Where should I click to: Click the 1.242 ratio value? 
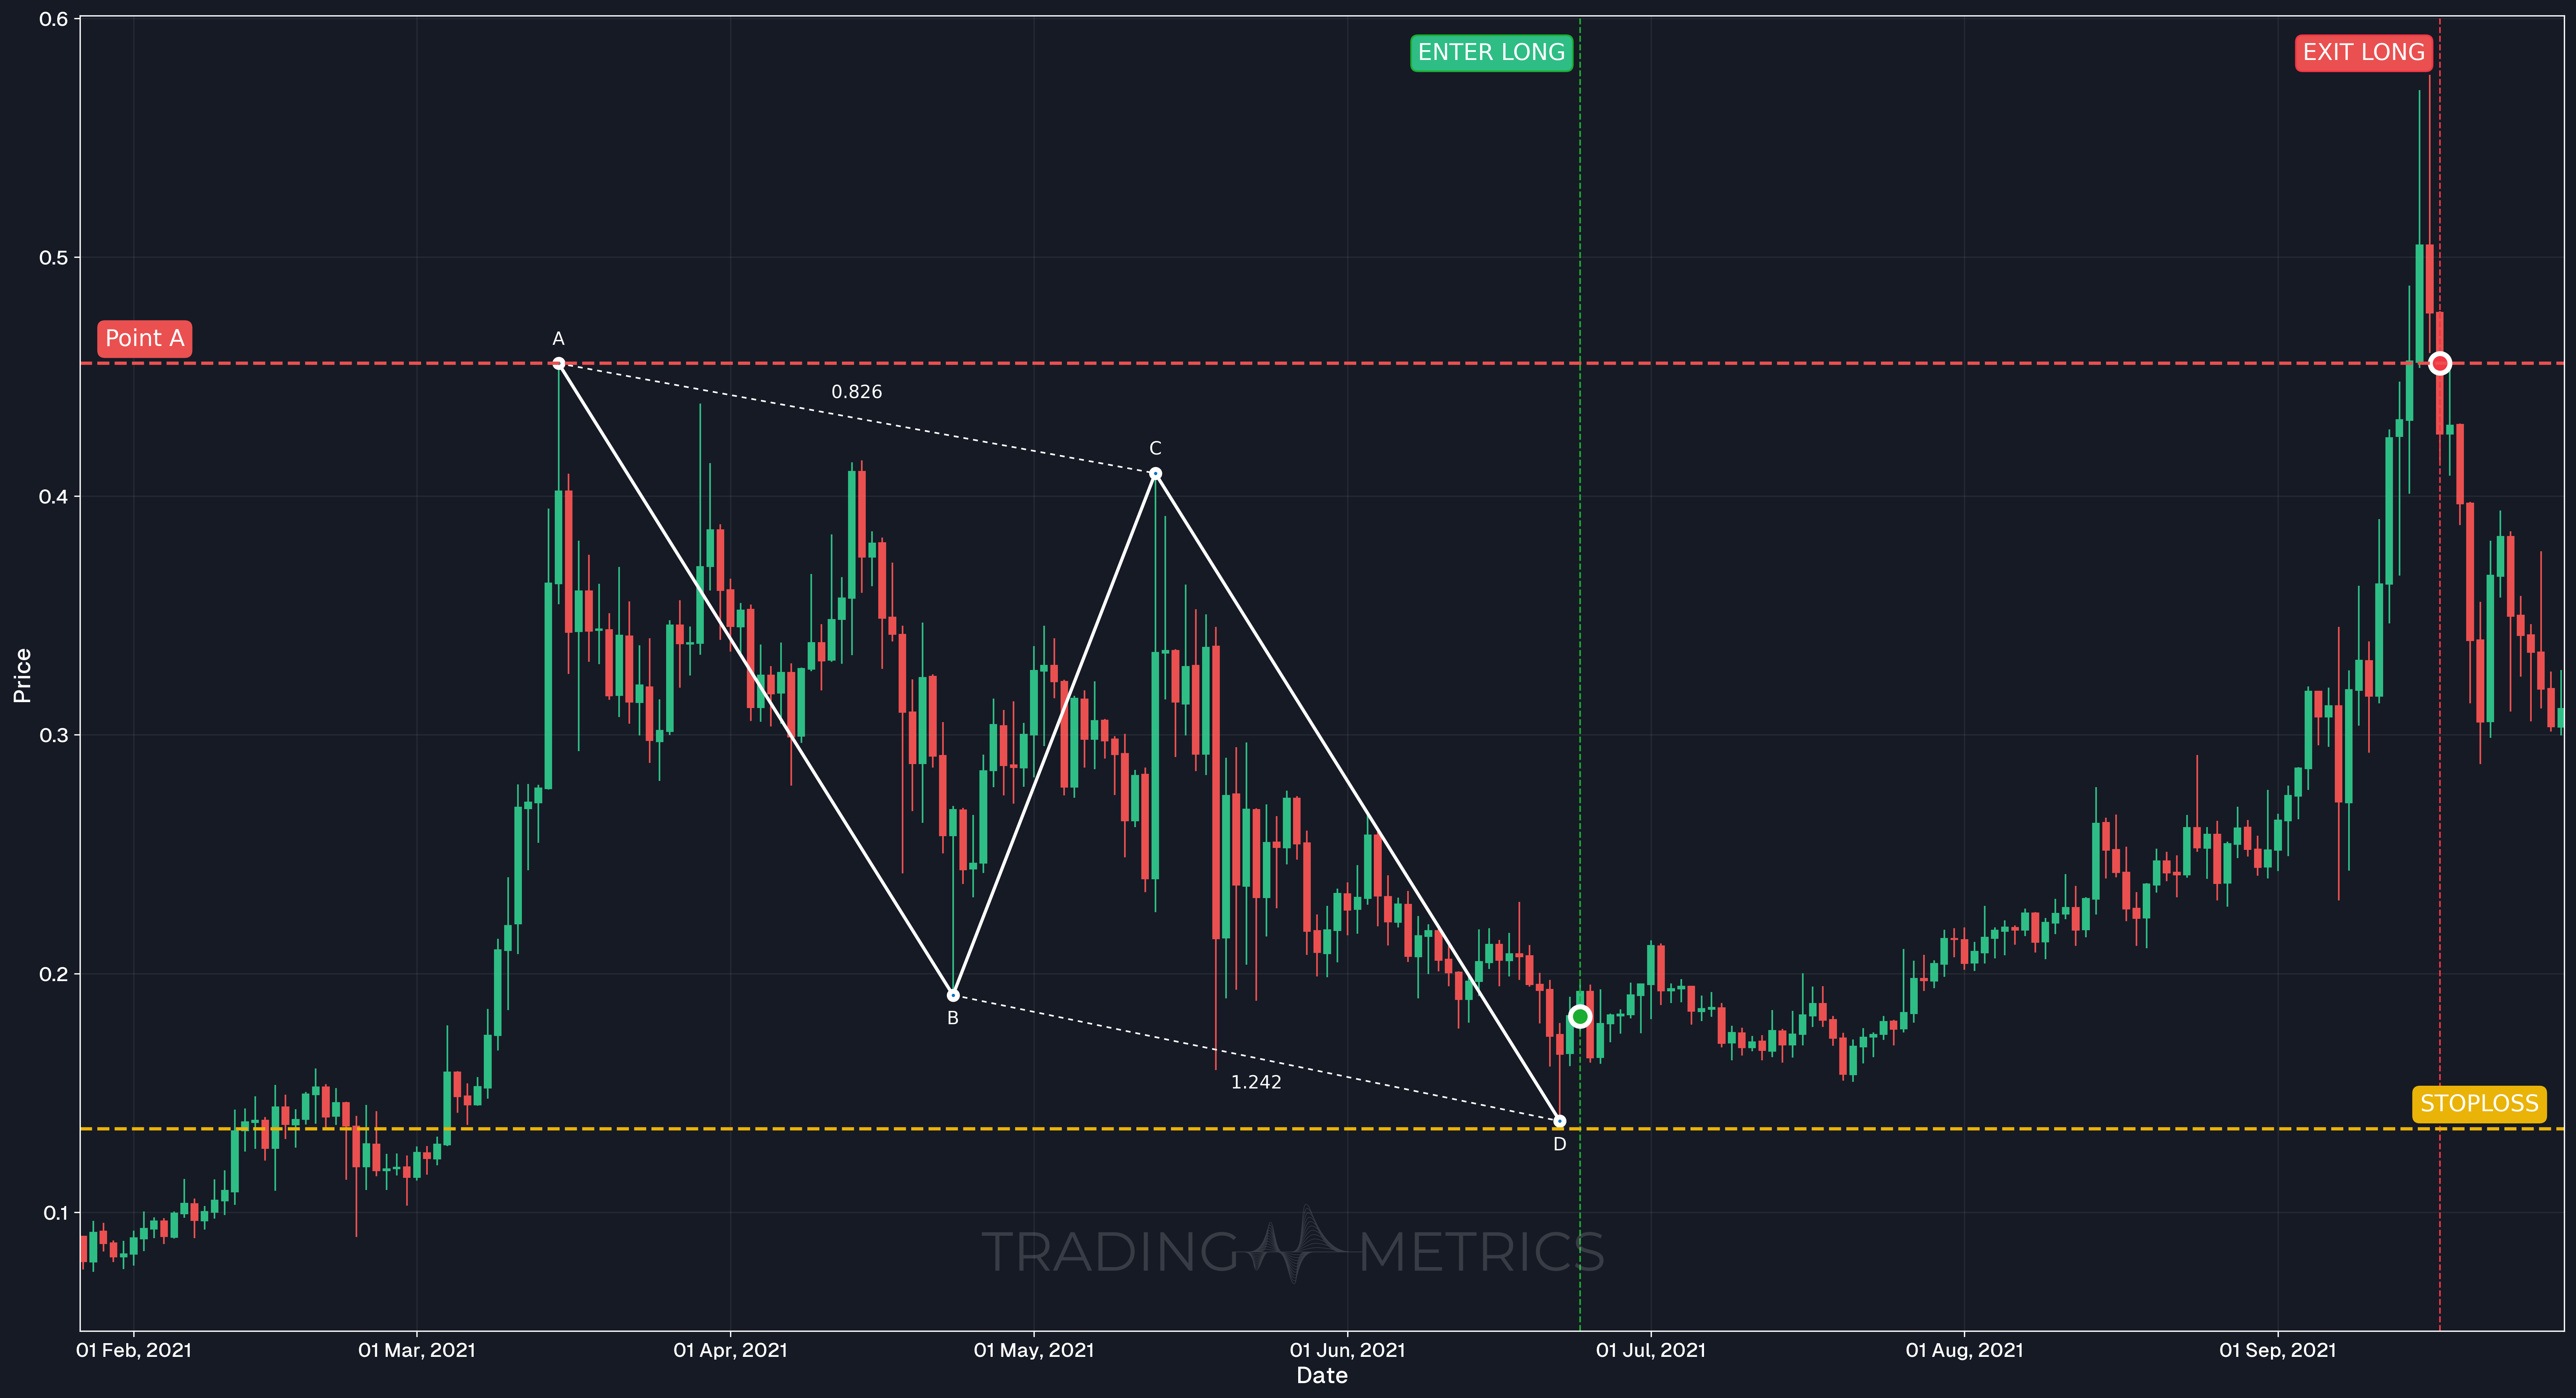pyautogui.click(x=1256, y=1082)
